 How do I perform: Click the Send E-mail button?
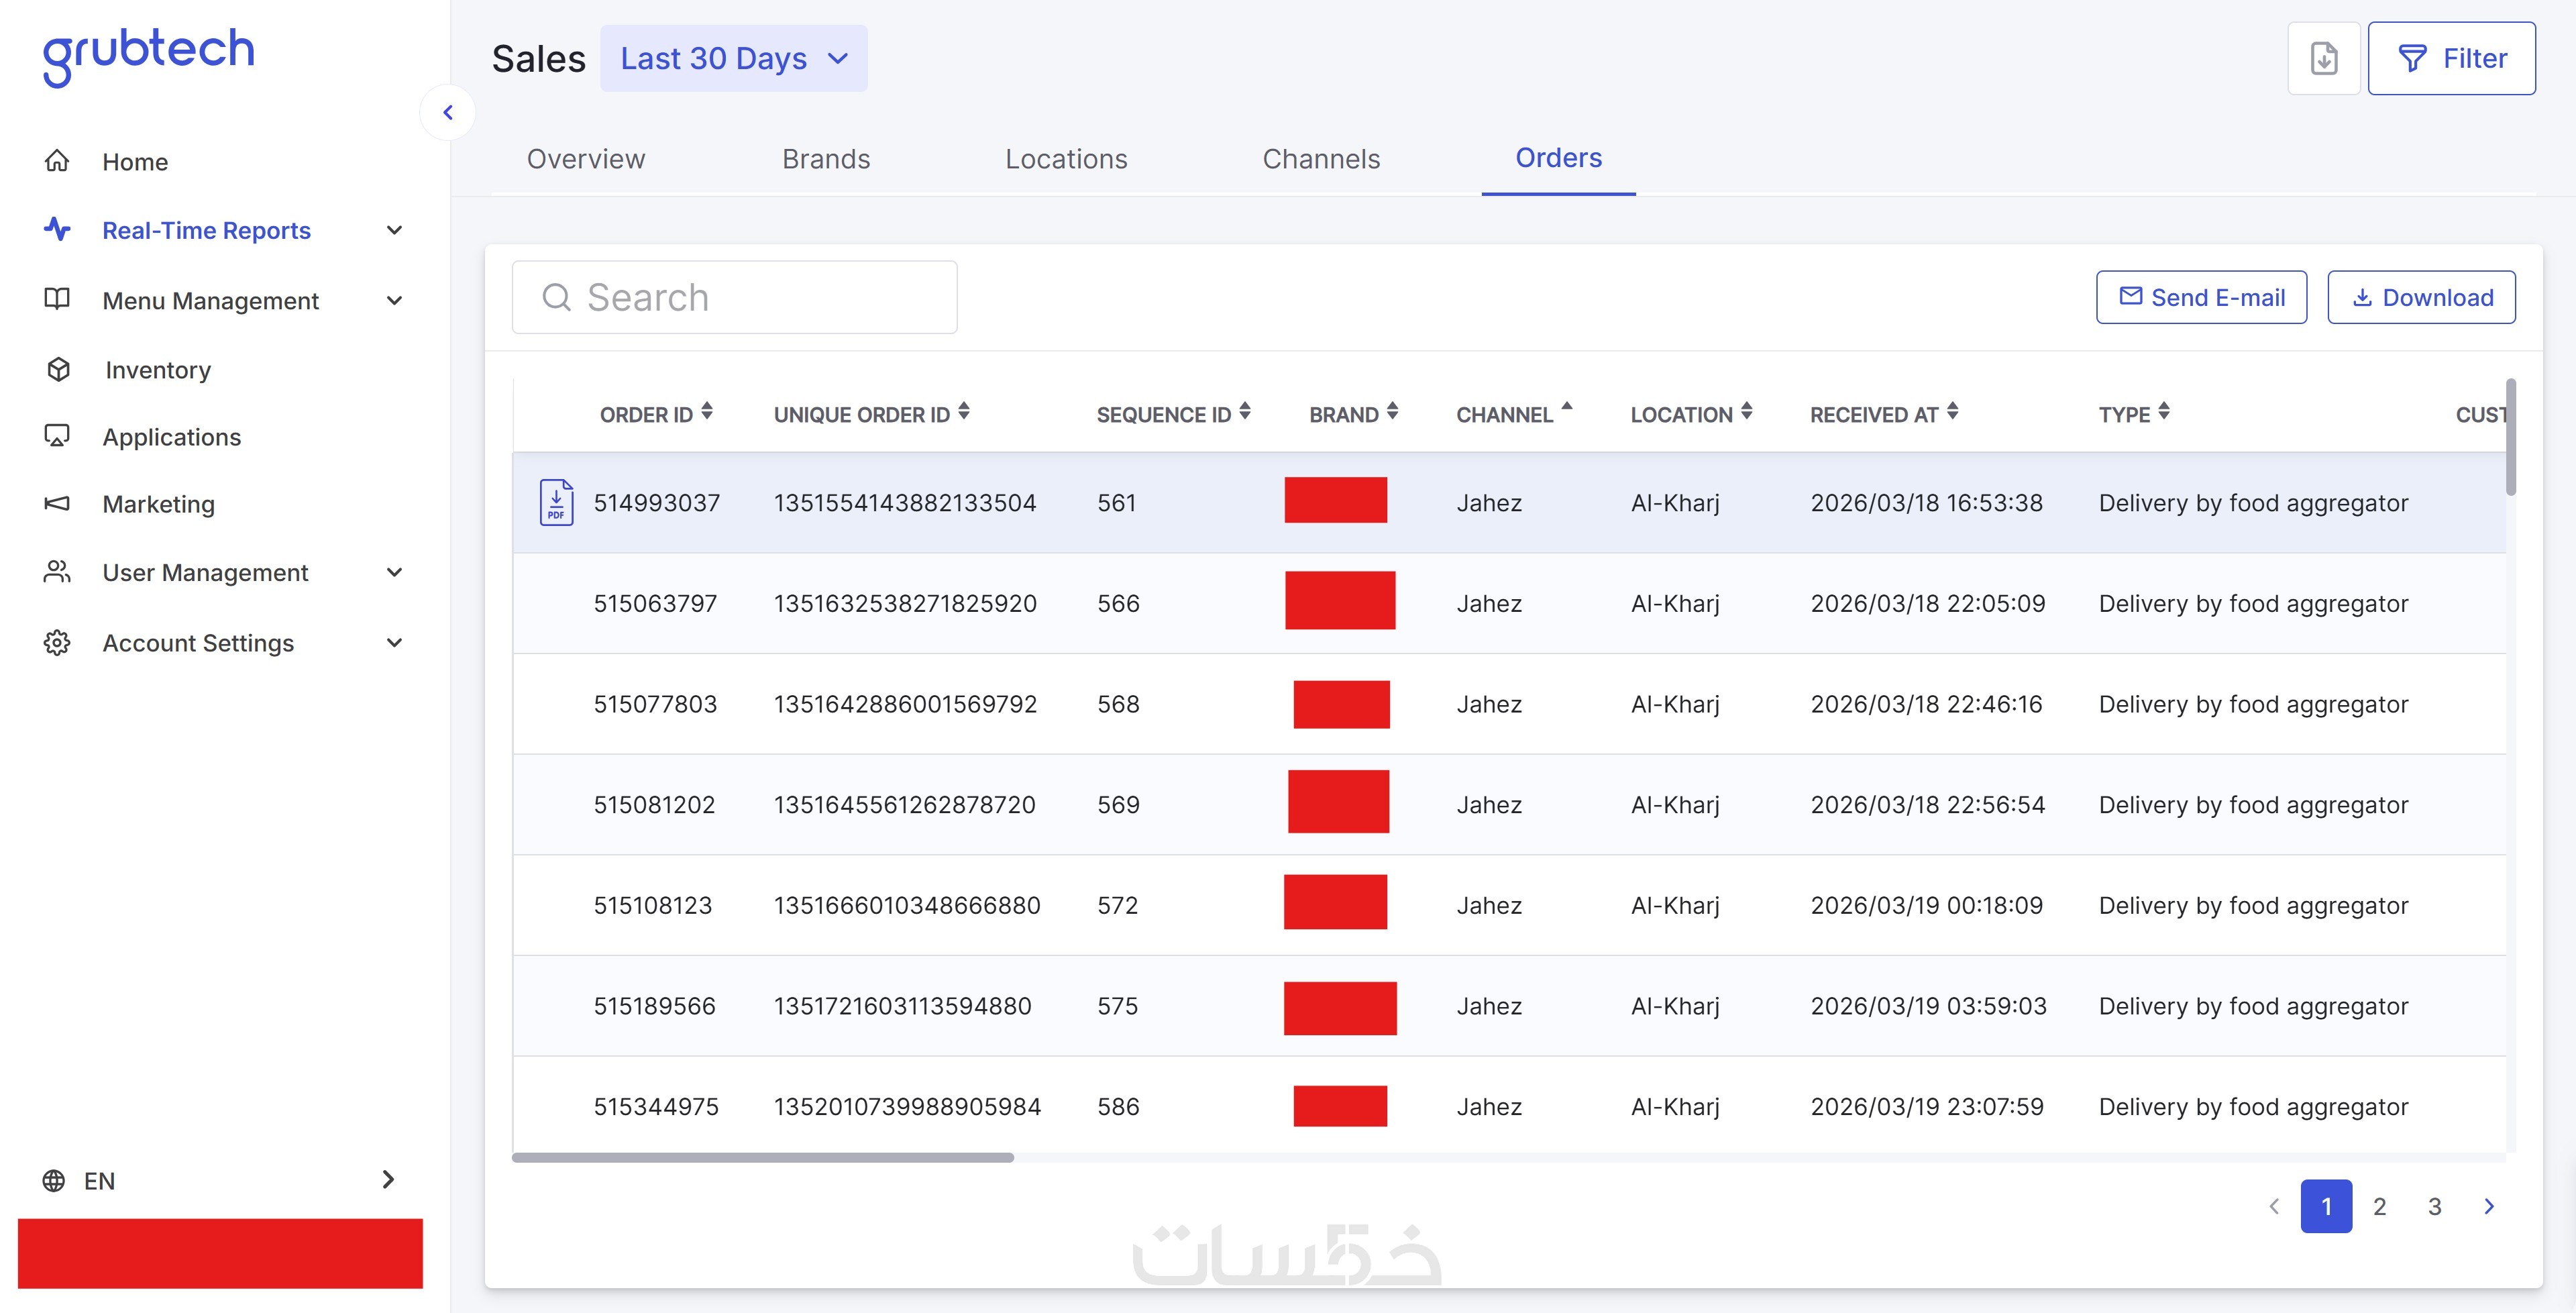(x=2201, y=297)
